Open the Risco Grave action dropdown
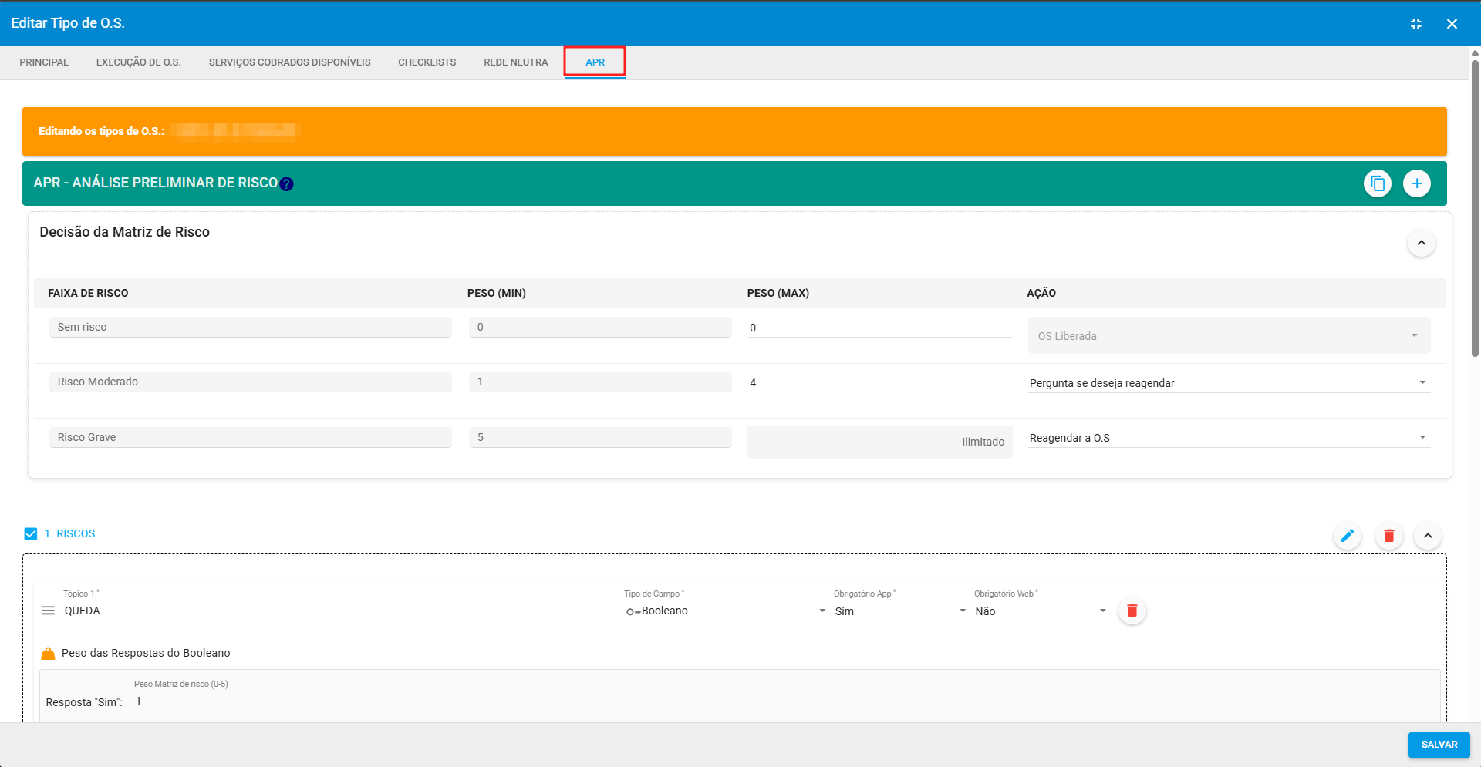The width and height of the screenshot is (1481, 767). click(x=1229, y=438)
